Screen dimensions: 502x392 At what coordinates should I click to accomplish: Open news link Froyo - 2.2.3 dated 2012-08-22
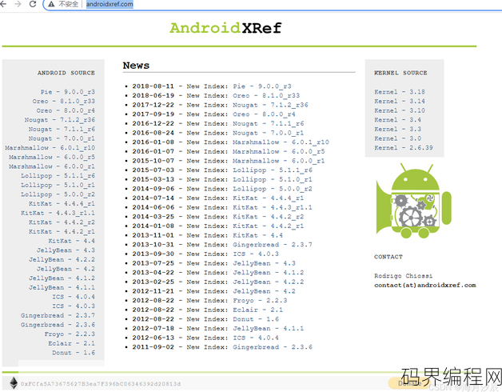[x=260, y=300]
